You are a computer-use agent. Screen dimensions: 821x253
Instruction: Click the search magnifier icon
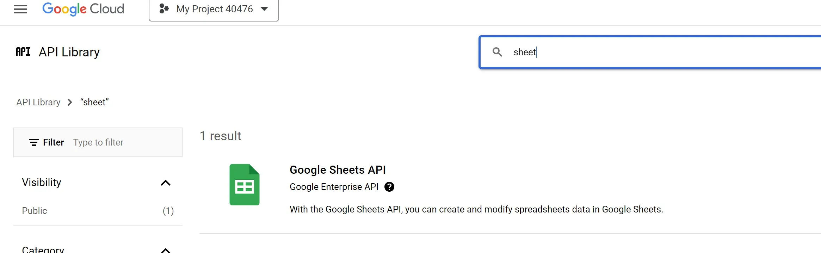497,52
